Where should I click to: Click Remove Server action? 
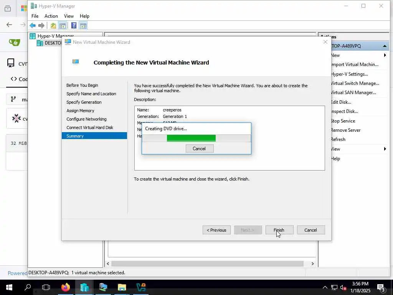click(x=346, y=130)
